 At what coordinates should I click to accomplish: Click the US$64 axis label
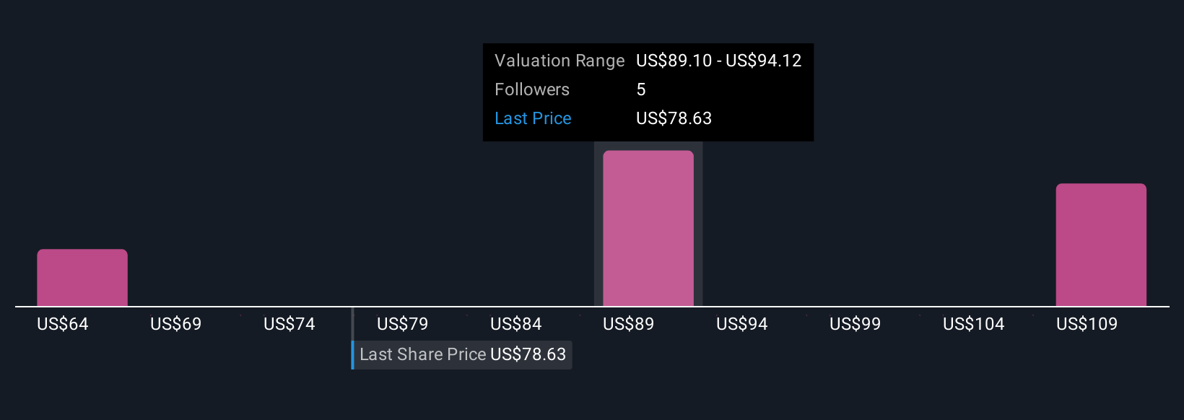pos(63,324)
